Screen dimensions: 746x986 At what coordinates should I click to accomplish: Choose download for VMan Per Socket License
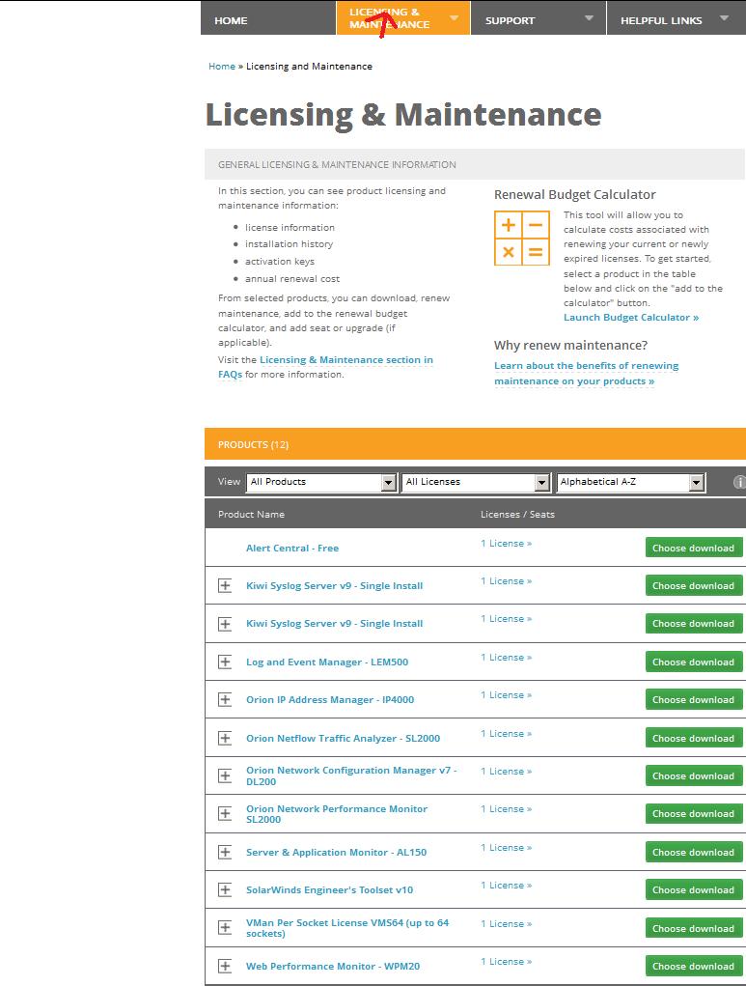coord(694,928)
